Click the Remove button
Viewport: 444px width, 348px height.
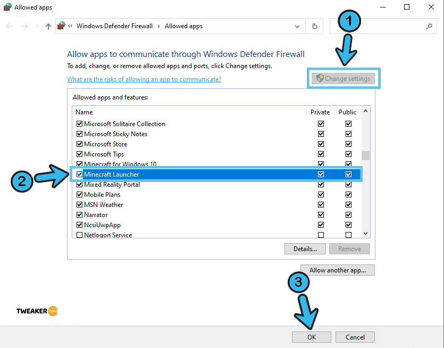click(349, 249)
